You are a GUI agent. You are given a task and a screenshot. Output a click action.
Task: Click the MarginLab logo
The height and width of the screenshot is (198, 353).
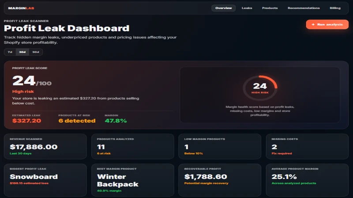click(21, 8)
